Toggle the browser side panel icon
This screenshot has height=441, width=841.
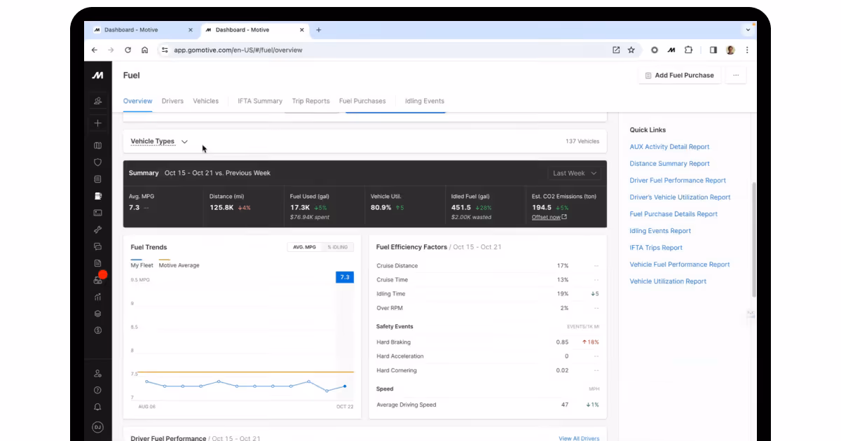click(713, 50)
